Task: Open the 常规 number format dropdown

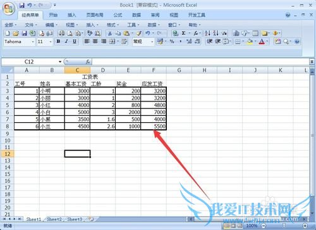Action: pos(152,42)
